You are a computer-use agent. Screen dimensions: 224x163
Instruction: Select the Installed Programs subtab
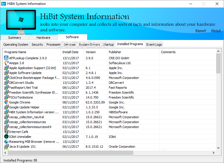[130, 44]
